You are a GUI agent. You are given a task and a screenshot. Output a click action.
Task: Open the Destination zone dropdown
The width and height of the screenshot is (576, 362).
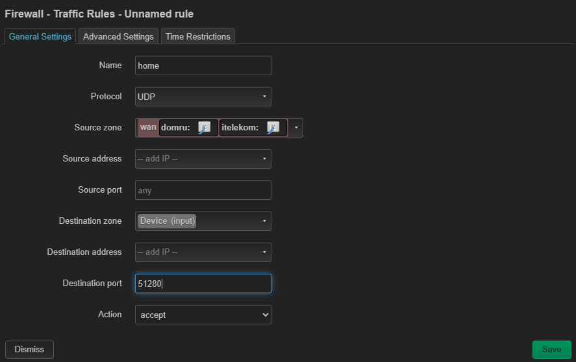[203, 221]
